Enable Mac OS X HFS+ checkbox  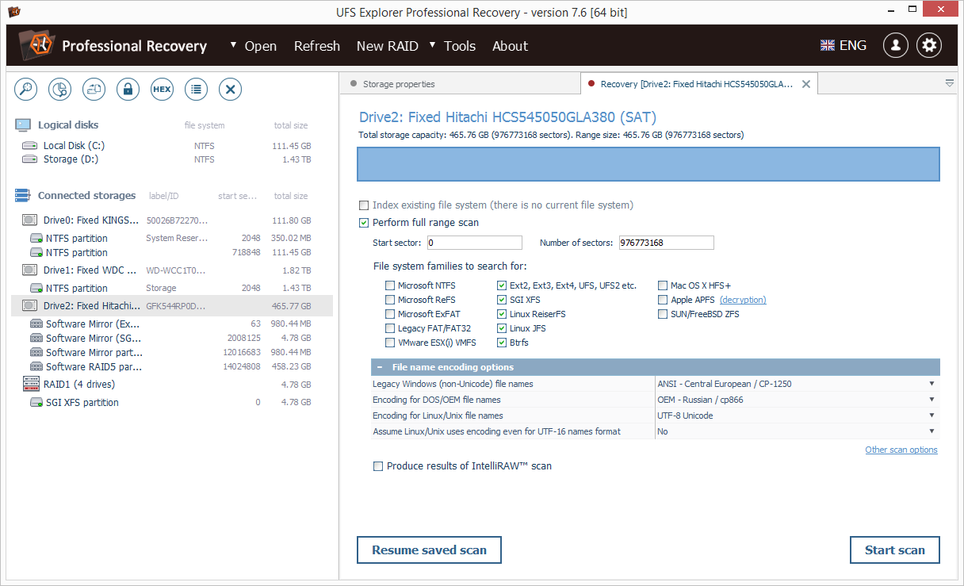click(x=663, y=285)
